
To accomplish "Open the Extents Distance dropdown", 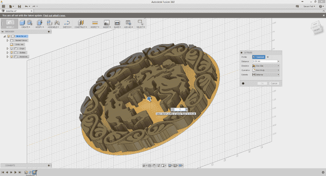I will tap(266, 75).
